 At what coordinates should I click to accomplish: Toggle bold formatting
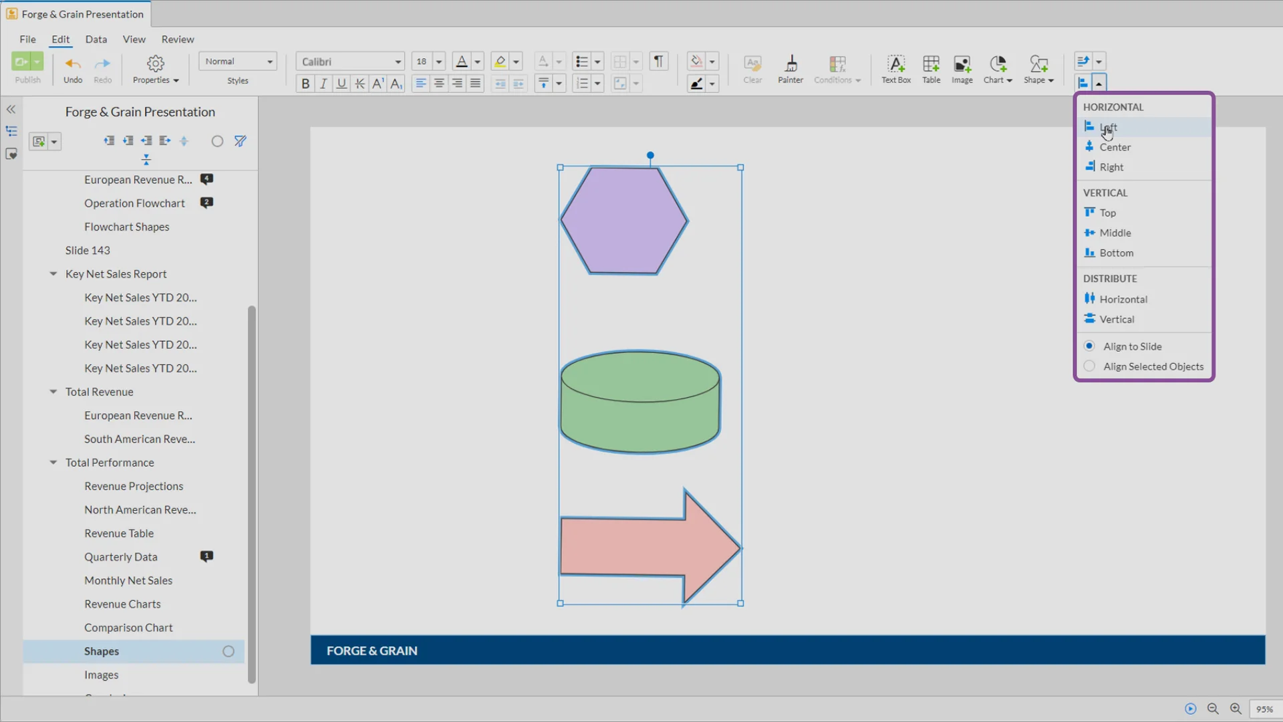click(305, 84)
